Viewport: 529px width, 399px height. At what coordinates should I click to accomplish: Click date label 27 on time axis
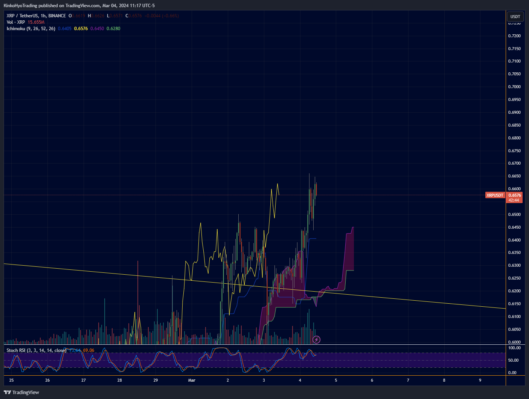[84, 380]
